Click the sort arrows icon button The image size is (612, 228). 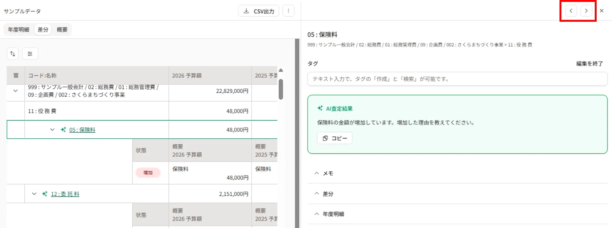(12, 54)
